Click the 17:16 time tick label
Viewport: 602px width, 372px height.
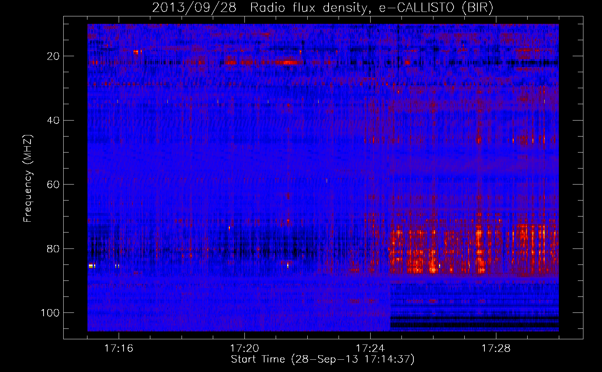(119, 349)
